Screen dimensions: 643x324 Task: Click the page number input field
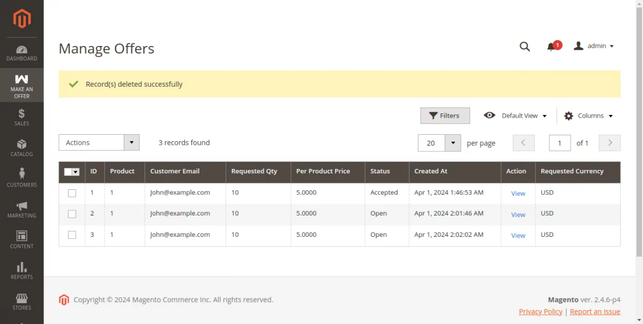(x=559, y=143)
